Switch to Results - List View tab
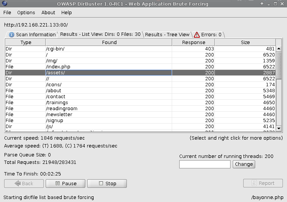The height and width of the screenshot is (202, 287). (100, 34)
